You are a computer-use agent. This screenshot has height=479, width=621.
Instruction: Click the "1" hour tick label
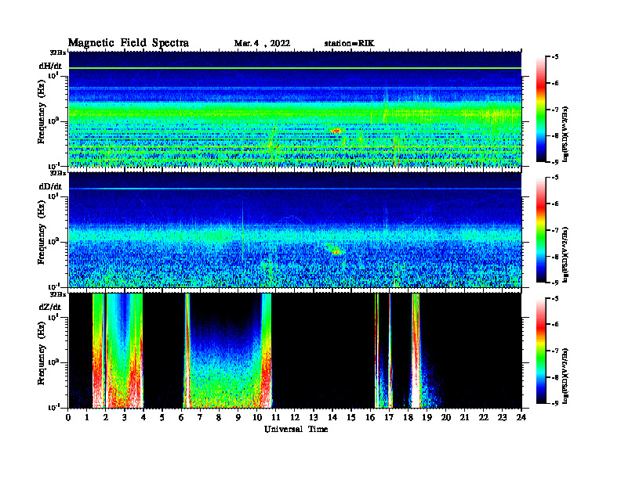coord(87,417)
